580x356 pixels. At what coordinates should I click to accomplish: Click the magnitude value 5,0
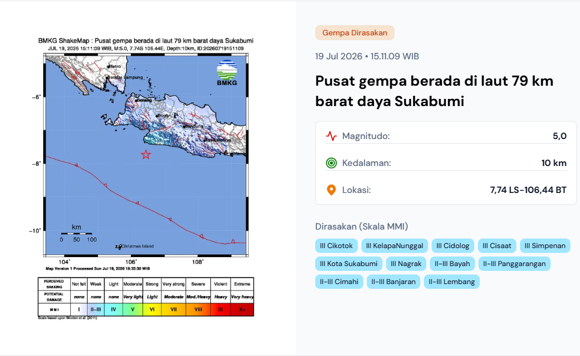coord(560,136)
